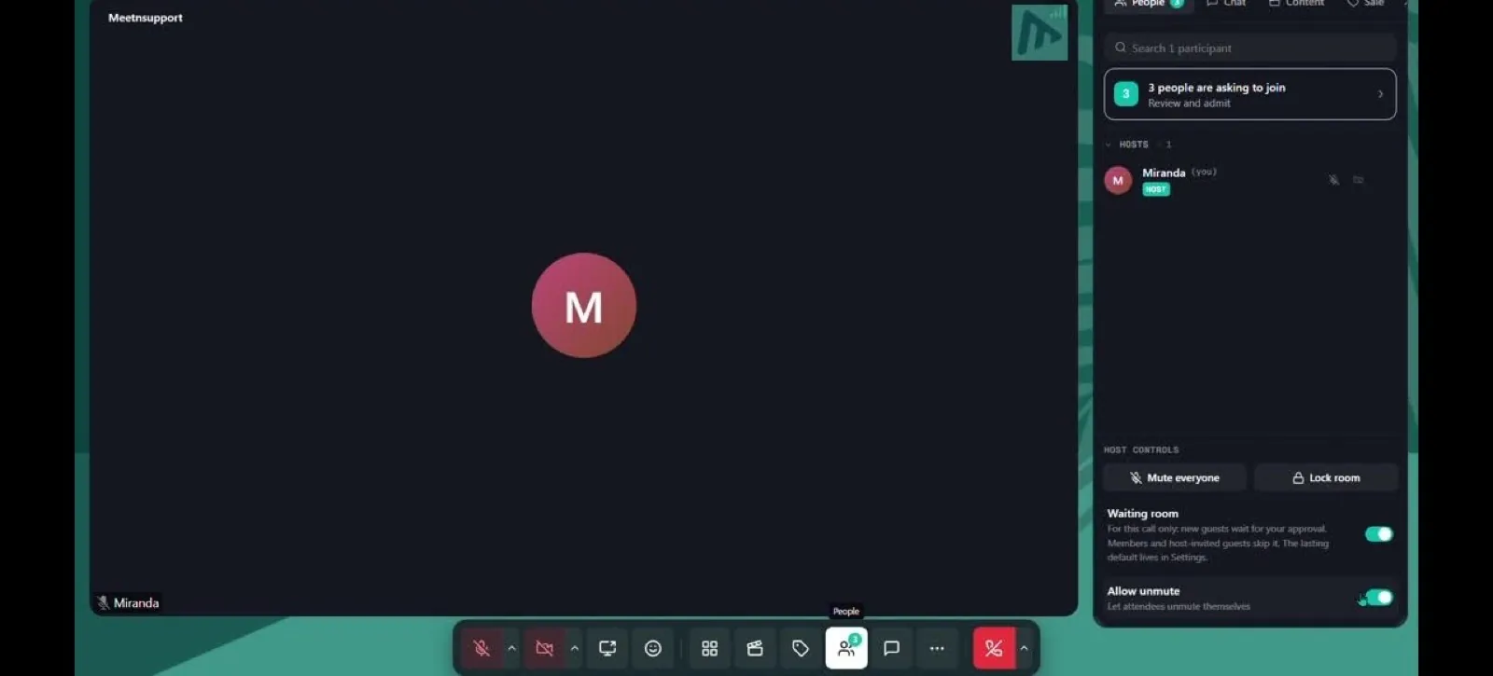1493x676 pixels.
Task: Click the Mute everyone button
Action: click(x=1175, y=477)
